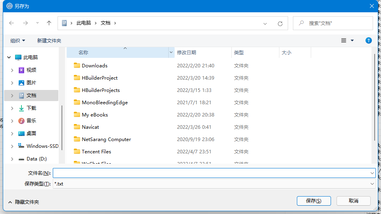Click the 搜索"文档" search box
Viewport: 381px width, 214px height.
pos(333,23)
